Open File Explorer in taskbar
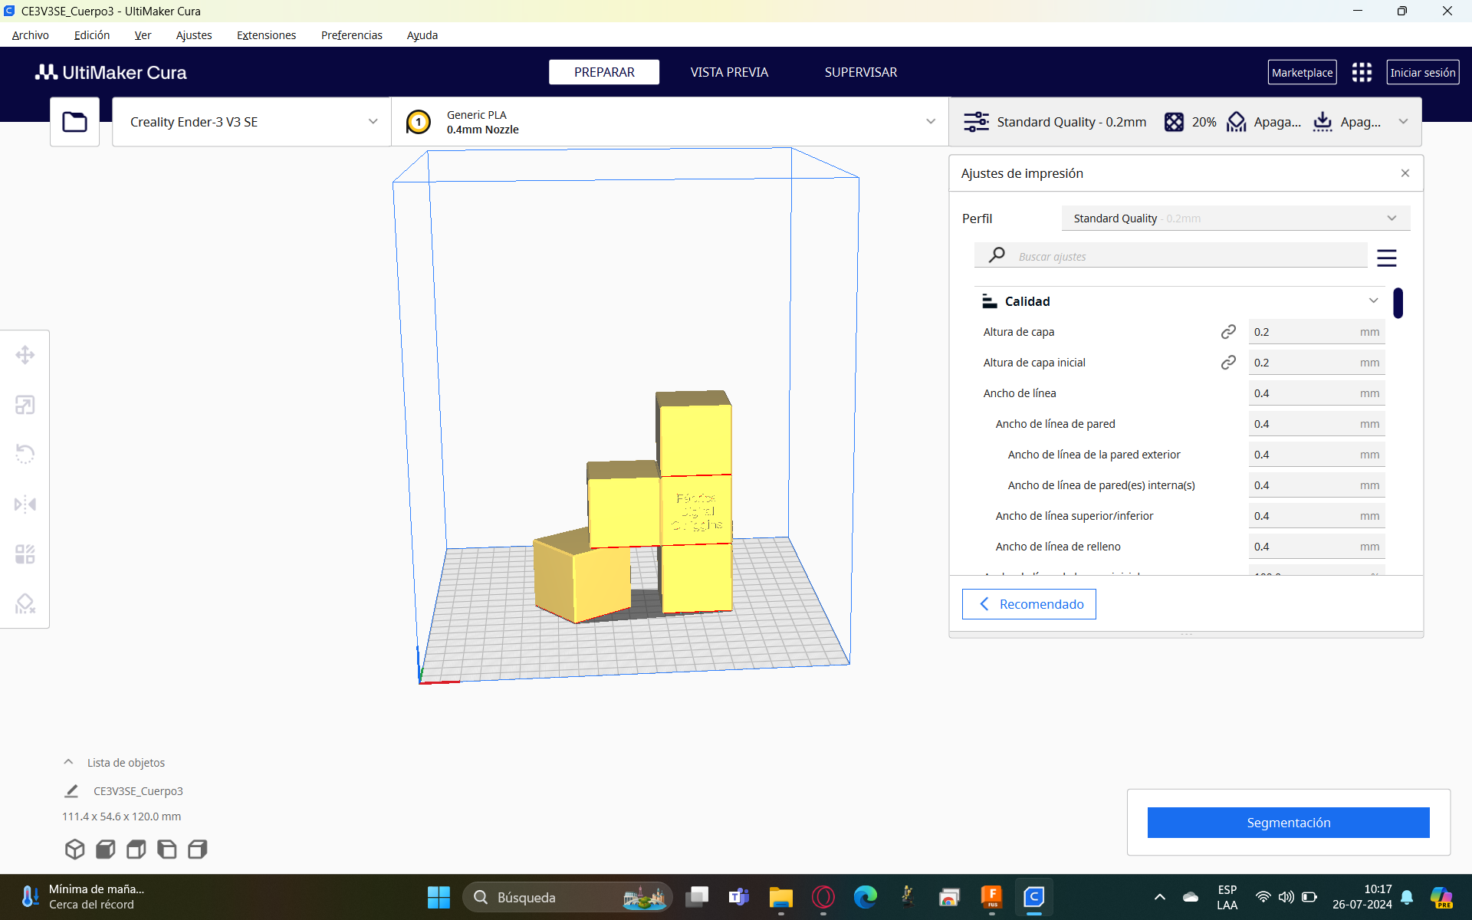 (x=780, y=897)
